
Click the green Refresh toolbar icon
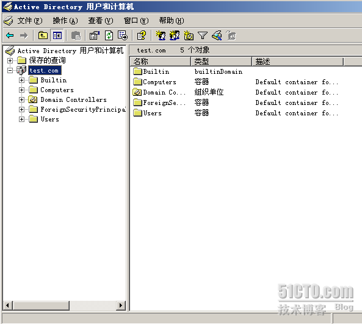point(109,35)
